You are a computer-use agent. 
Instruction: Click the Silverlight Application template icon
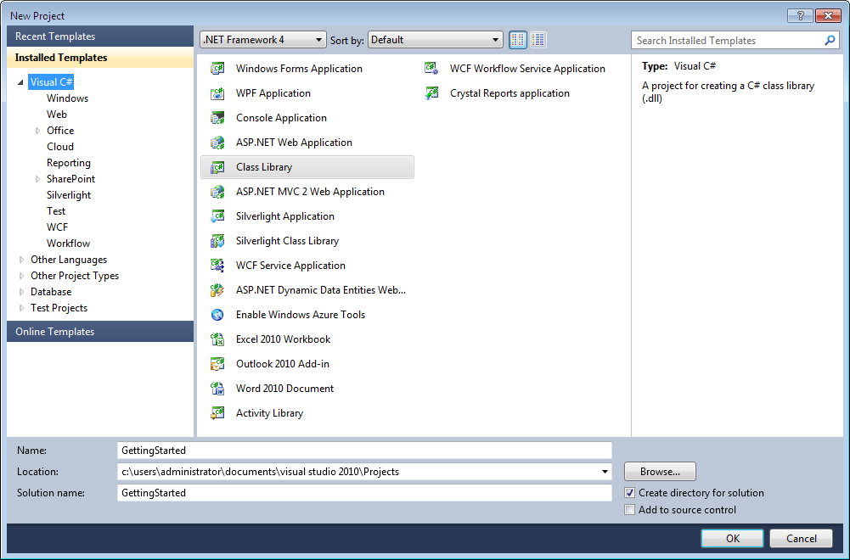point(217,216)
